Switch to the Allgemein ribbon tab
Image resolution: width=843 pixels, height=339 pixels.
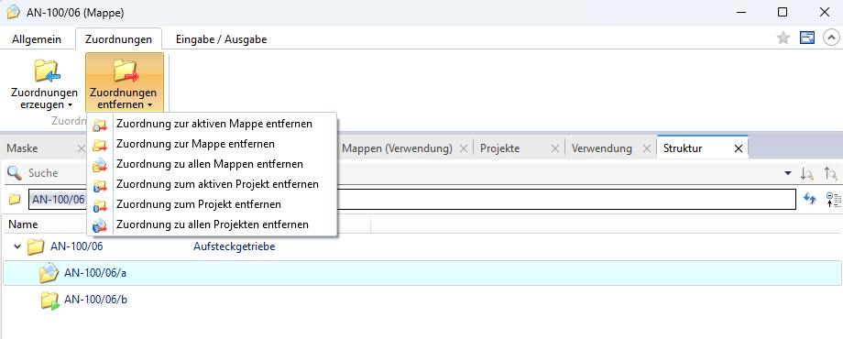point(37,39)
